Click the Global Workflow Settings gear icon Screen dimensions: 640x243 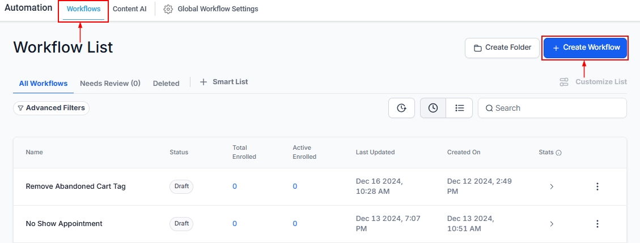168,10
